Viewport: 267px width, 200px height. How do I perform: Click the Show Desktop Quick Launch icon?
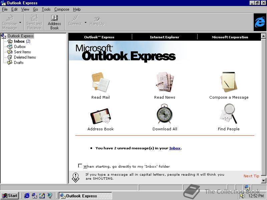[42, 196]
